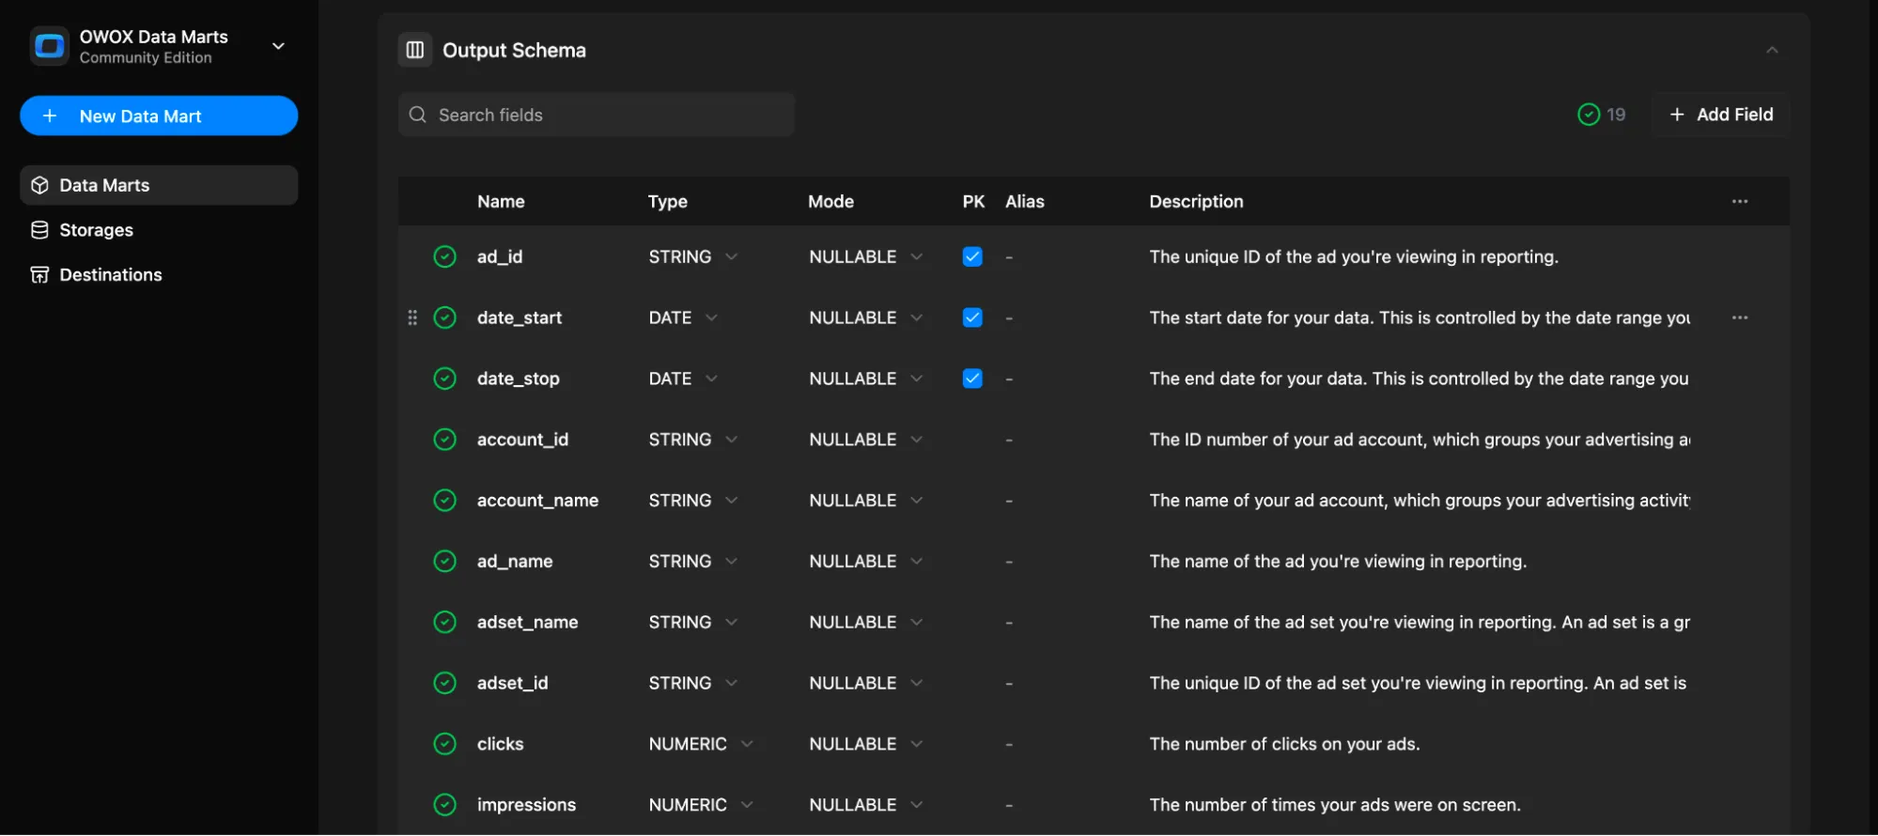The width and height of the screenshot is (1878, 836).
Task: Open the OWOX Data Marts workspace switcher chevron
Action: tap(278, 46)
